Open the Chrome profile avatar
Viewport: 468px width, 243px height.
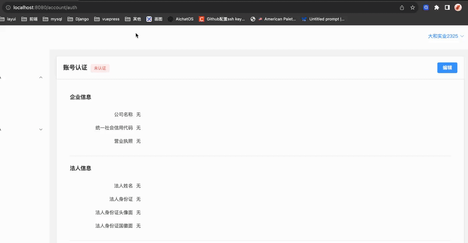(458, 8)
